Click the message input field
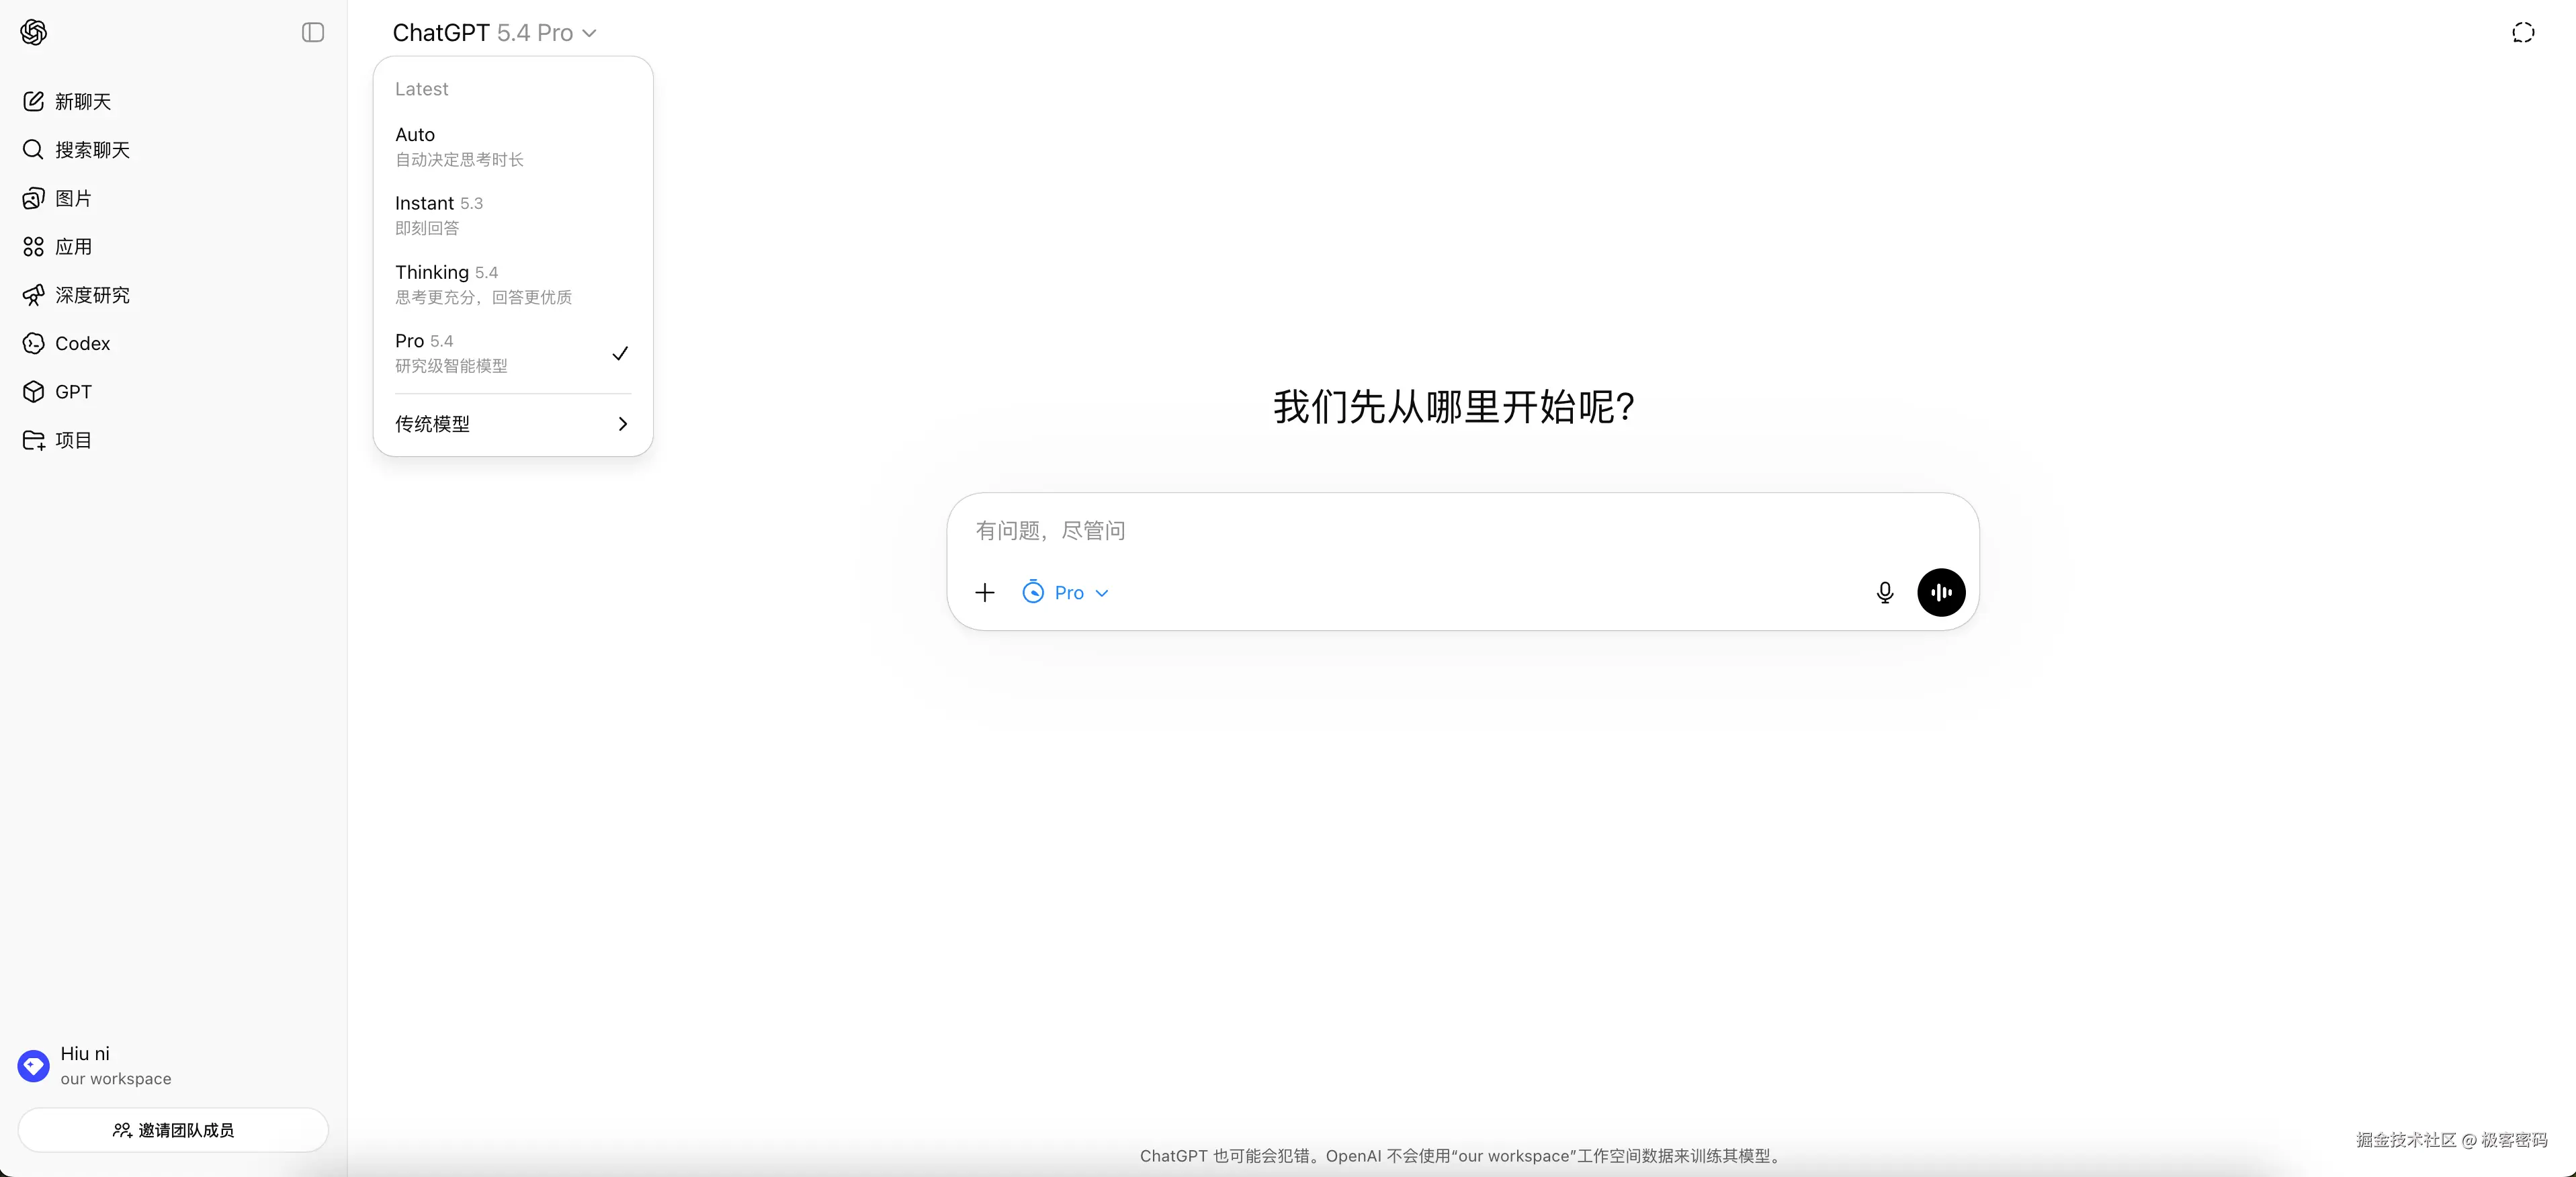Viewport: 2576px width, 1177px height. pyautogui.click(x=1400, y=531)
